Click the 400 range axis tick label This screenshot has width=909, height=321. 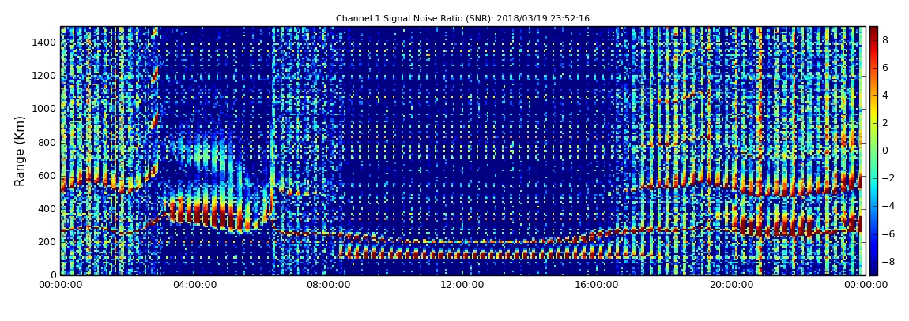coord(47,209)
